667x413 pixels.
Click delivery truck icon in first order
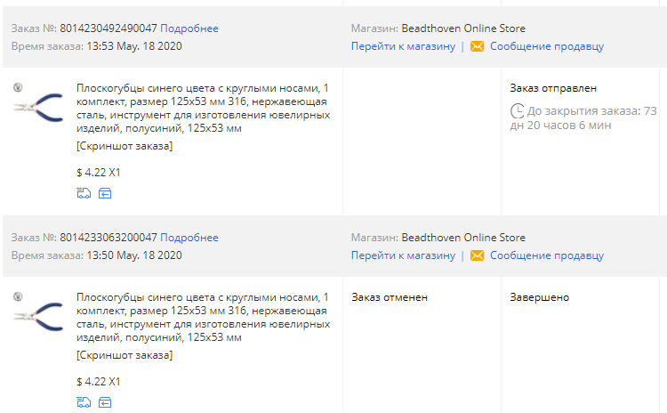tap(84, 193)
